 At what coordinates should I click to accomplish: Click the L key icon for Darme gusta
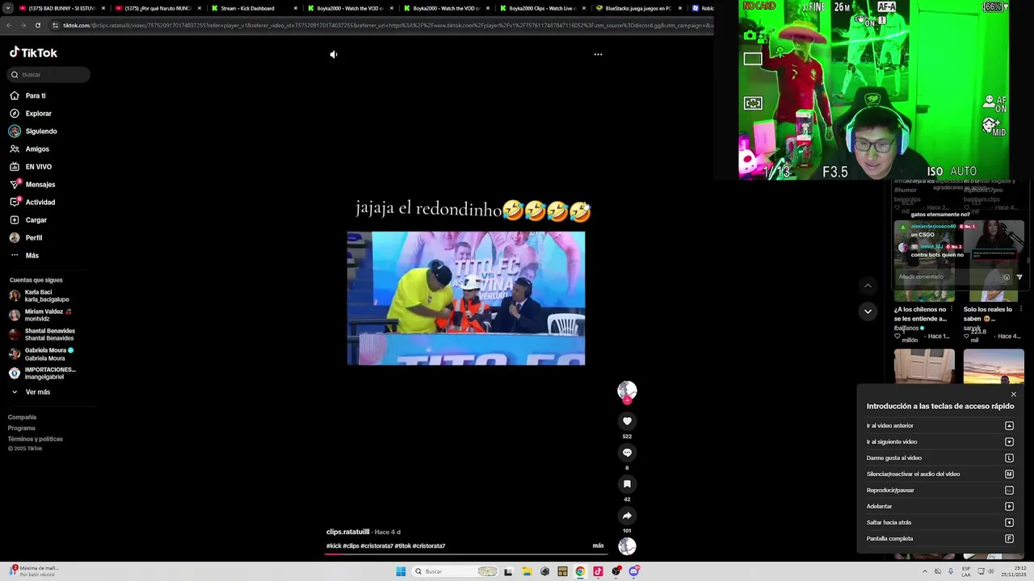(x=1009, y=458)
